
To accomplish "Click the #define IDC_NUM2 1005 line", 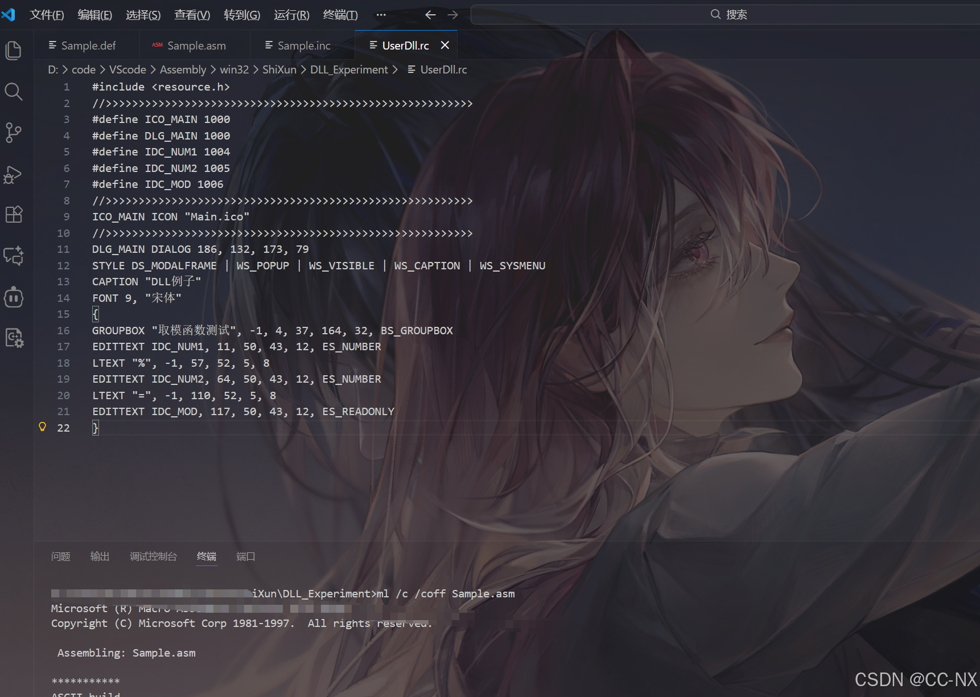I will [161, 169].
